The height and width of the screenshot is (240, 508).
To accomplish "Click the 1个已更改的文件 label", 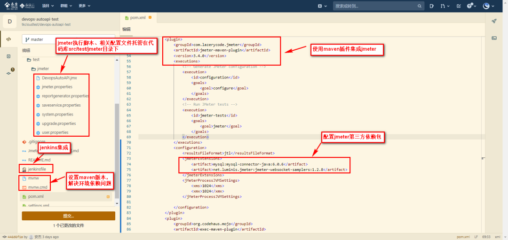I will [68, 225].
